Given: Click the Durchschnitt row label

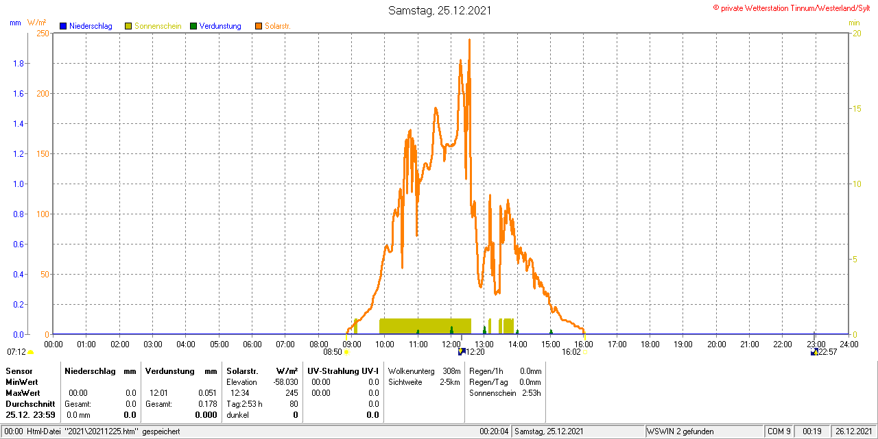Looking at the screenshot, I should [x=30, y=404].
